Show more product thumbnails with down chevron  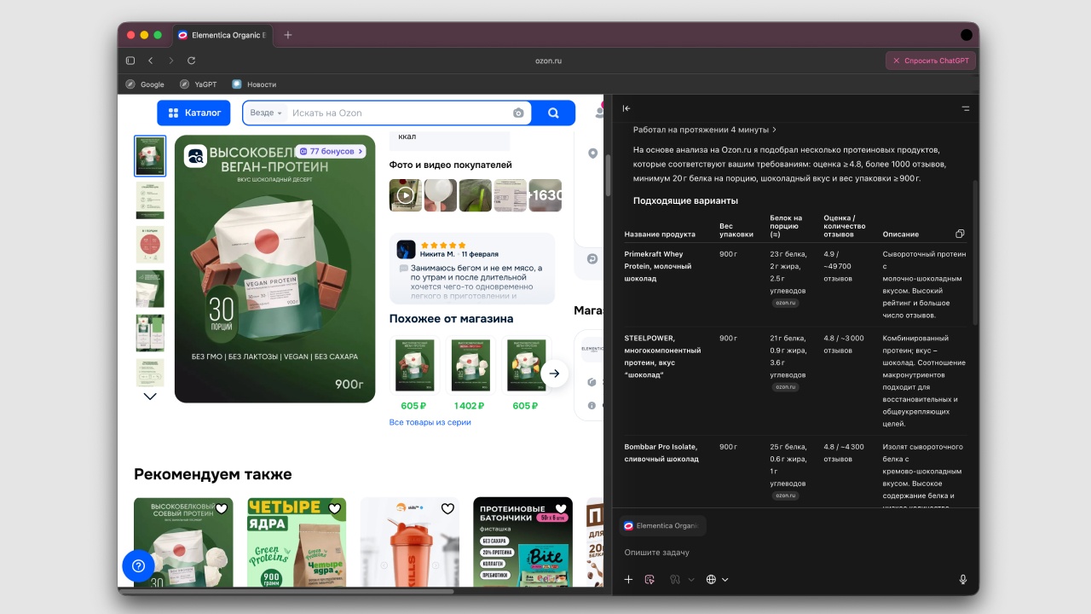pos(150,397)
